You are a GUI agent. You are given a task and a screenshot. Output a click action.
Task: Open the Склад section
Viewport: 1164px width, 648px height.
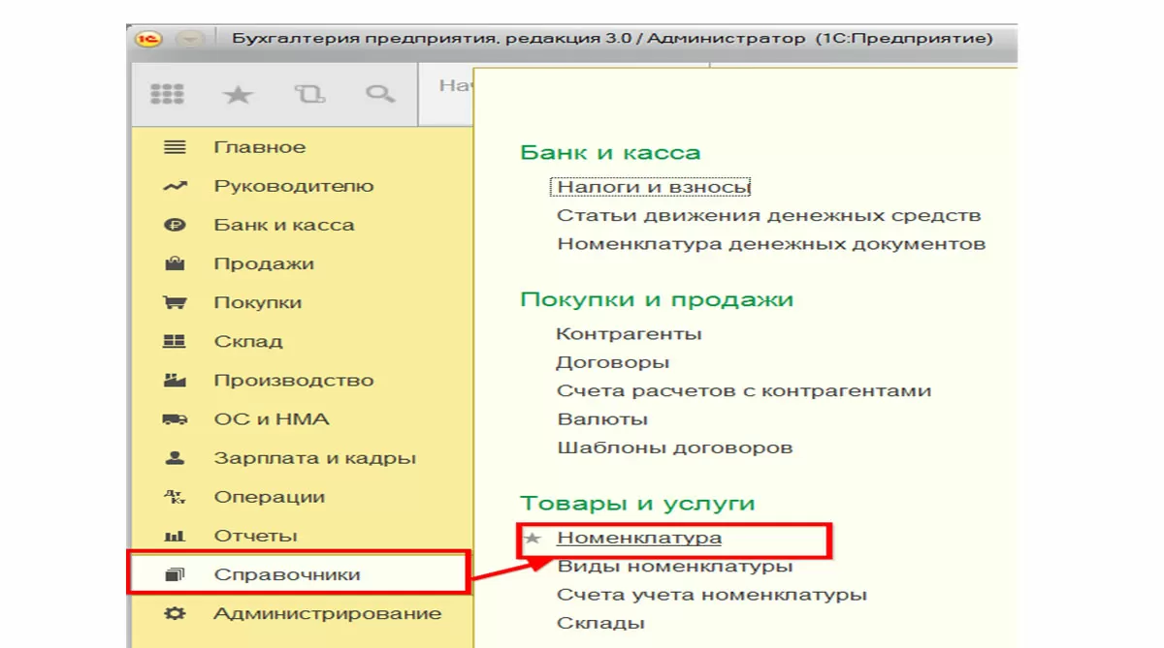[x=248, y=341]
